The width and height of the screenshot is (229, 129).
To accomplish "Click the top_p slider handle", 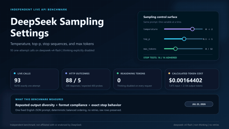I will coord(184,39).
